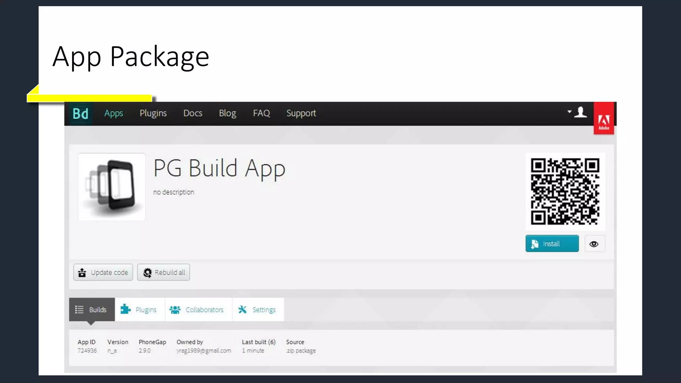Viewport: 681px width, 383px height.
Task: Click the Builds list icon
Action: (79, 310)
